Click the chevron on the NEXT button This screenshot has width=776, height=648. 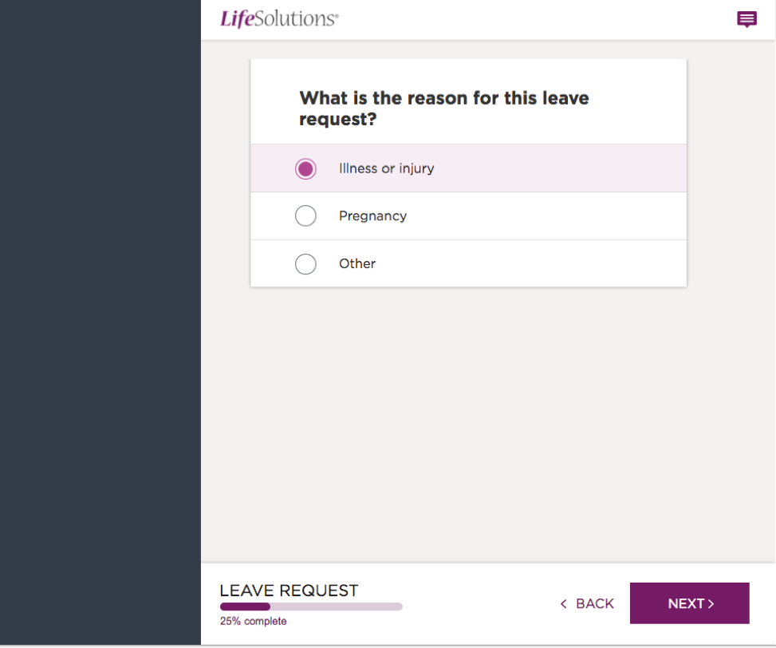pos(711,603)
